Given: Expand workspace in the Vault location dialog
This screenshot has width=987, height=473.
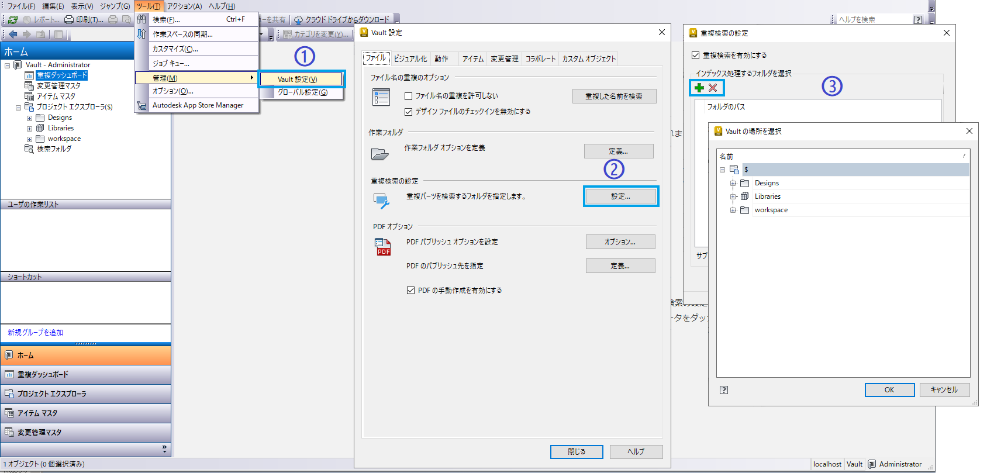Looking at the screenshot, I should (733, 210).
